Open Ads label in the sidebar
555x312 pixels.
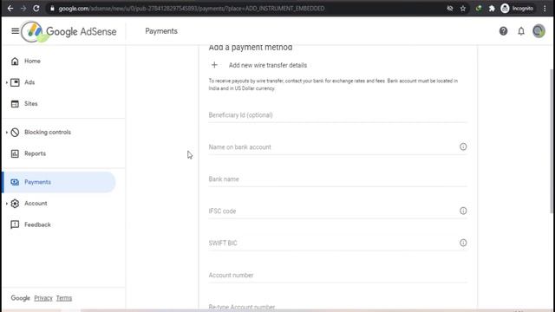(x=29, y=82)
